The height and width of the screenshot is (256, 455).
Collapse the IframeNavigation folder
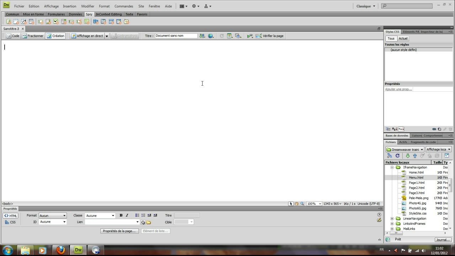point(392,167)
